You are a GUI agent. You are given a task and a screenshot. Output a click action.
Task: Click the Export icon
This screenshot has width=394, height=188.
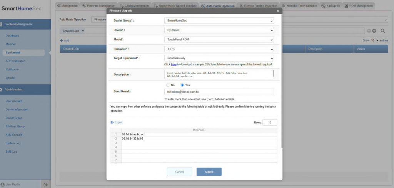click(112, 123)
